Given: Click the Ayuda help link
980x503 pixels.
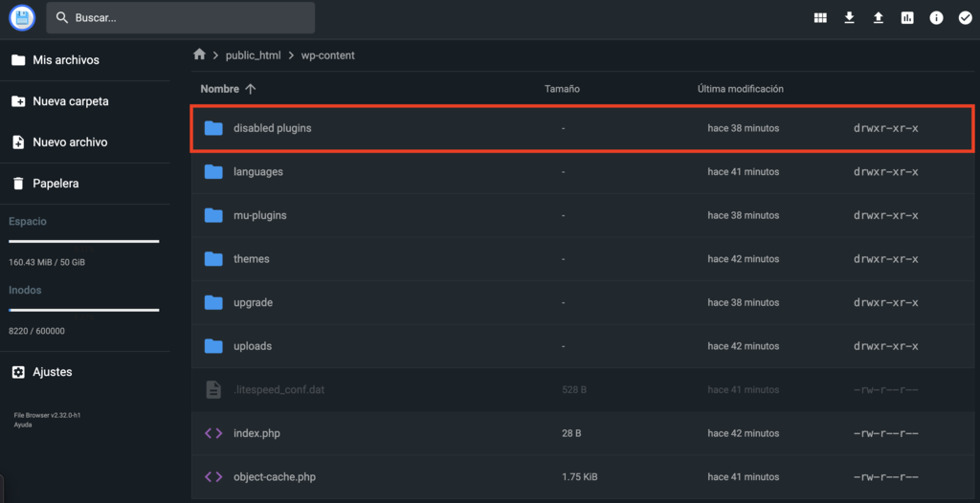Looking at the screenshot, I should click(x=22, y=425).
